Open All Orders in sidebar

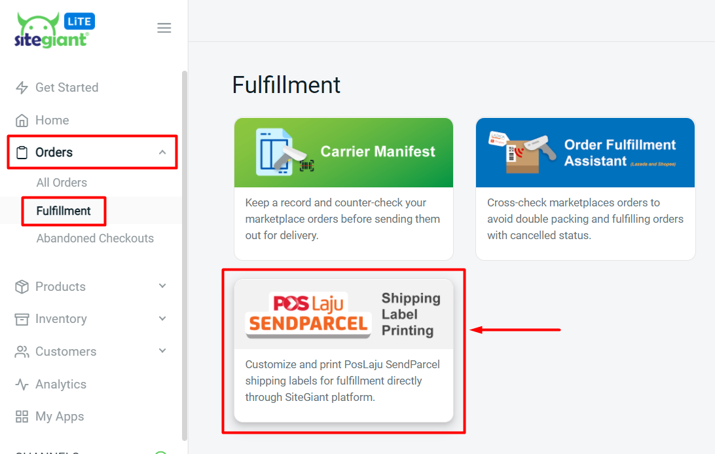(x=62, y=183)
